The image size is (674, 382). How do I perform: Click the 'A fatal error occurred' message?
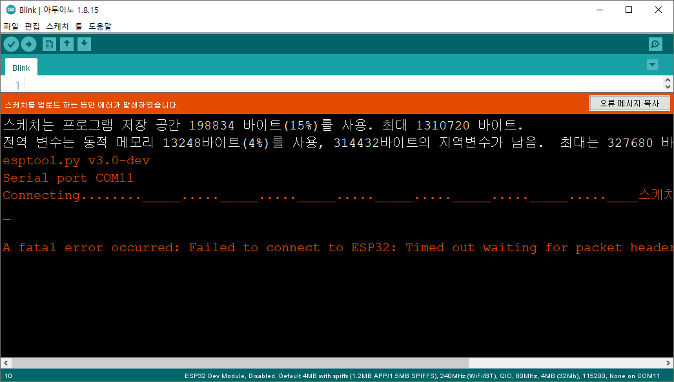coord(338,247)
